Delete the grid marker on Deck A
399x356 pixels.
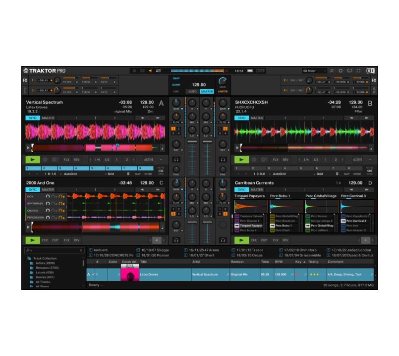(x=128, y=174)
